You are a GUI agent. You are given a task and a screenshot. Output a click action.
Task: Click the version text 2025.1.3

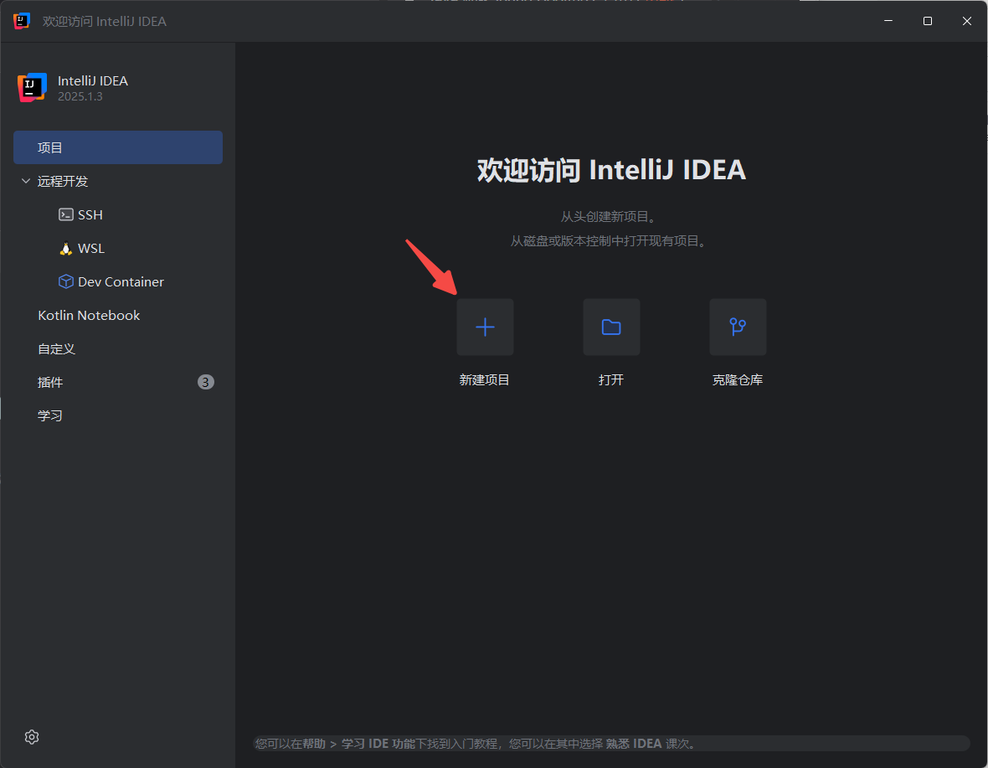(80, 96)
